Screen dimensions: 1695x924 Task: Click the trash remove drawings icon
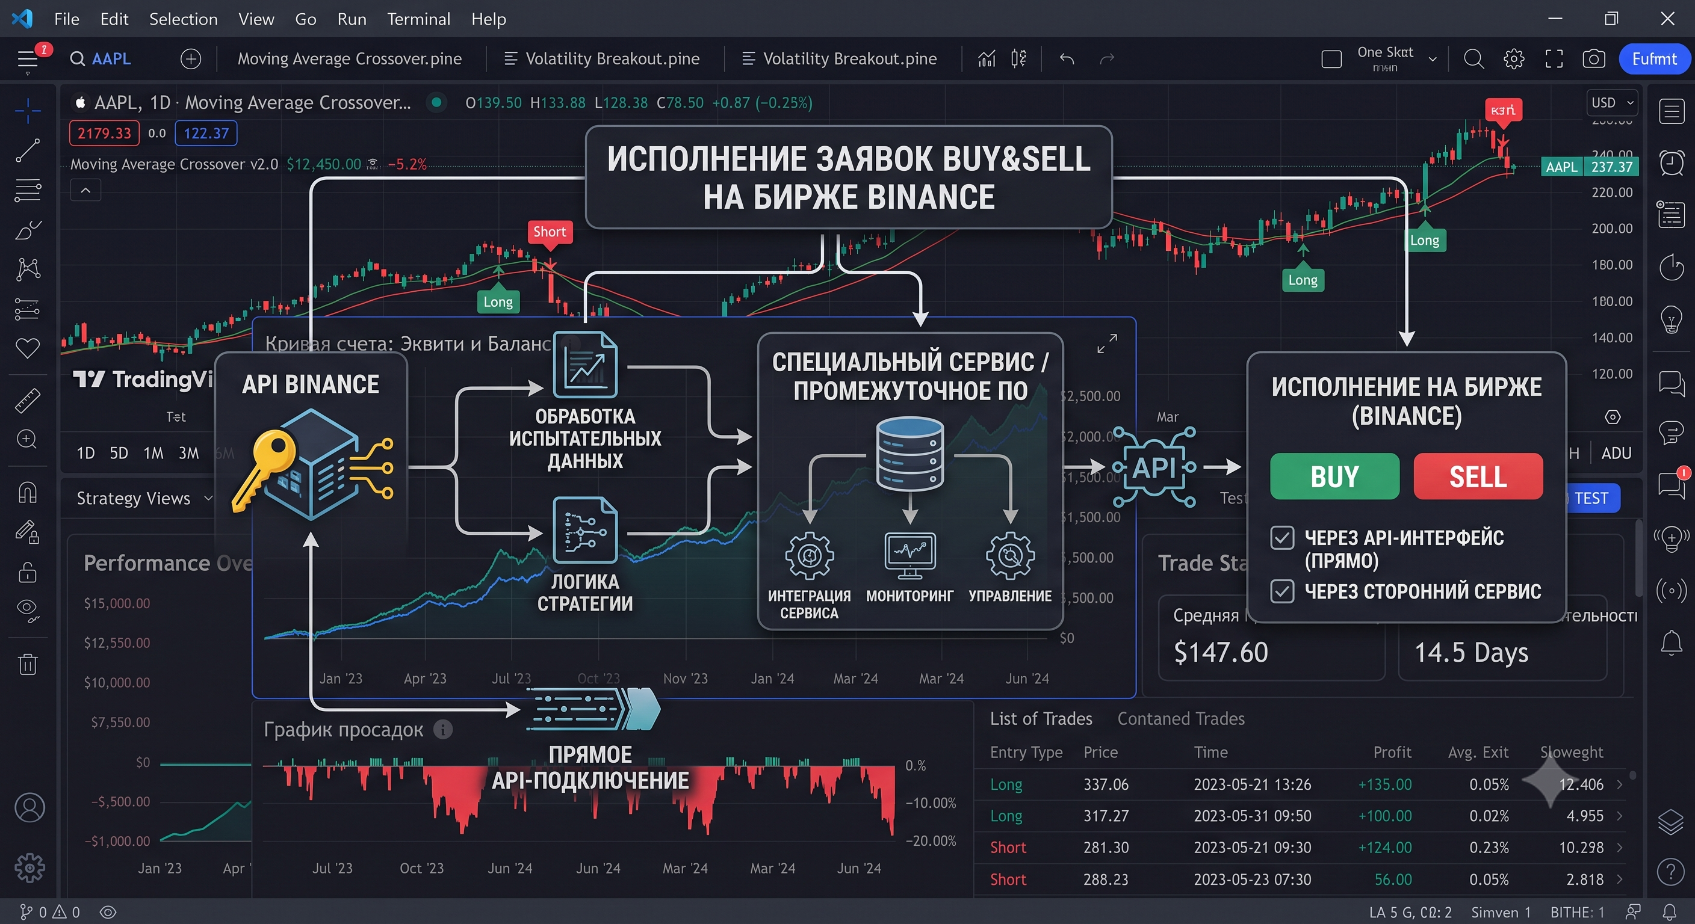(x=28, y=664)
